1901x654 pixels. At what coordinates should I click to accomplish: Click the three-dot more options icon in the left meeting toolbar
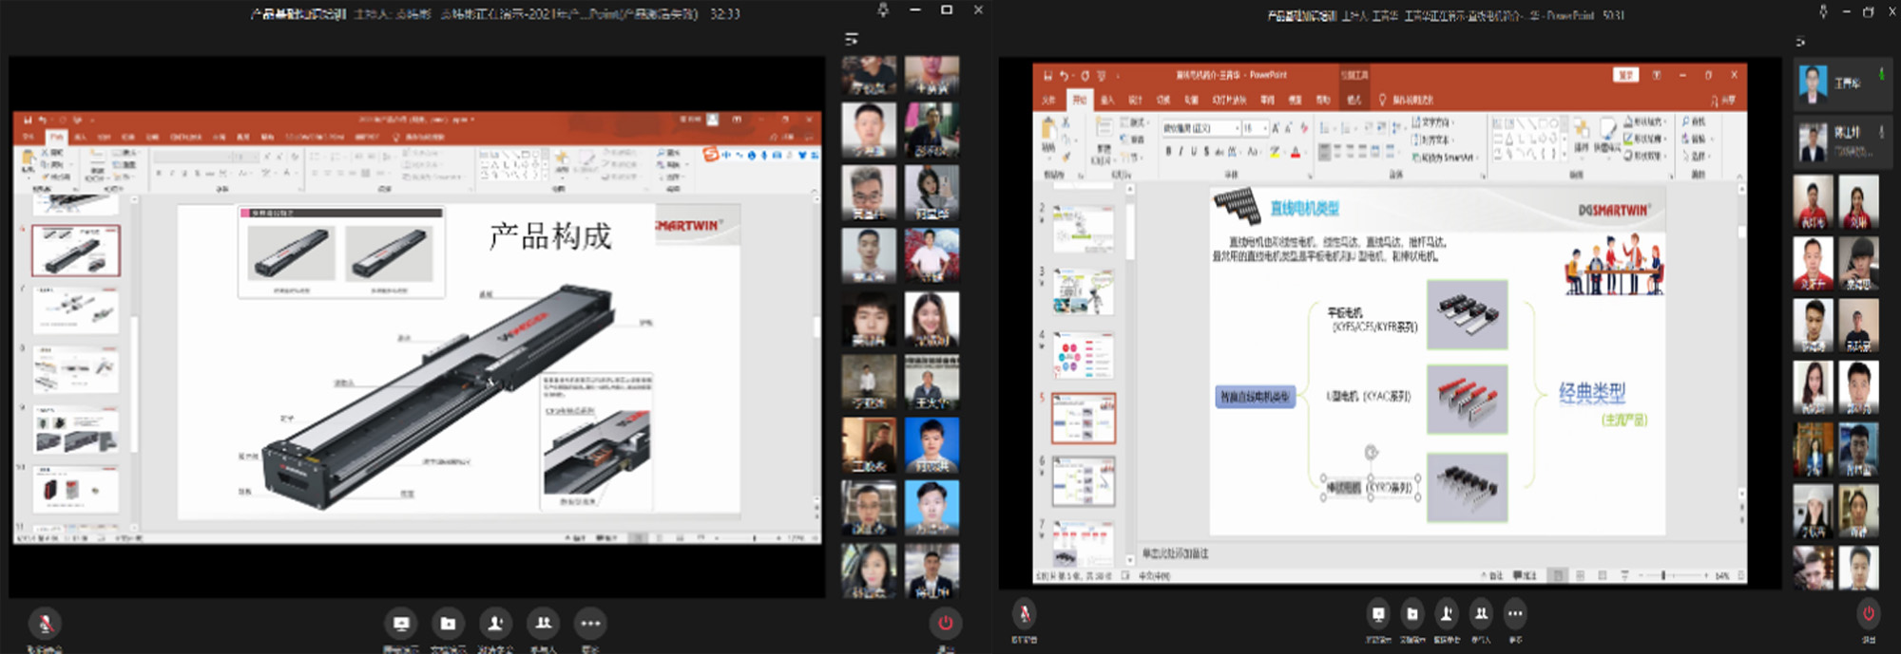tap(590, 624)
